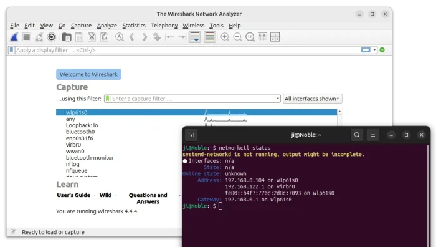Toggle auto-scroll during live capture
This screenshot has width=436, height=247.
click(194, 37)
